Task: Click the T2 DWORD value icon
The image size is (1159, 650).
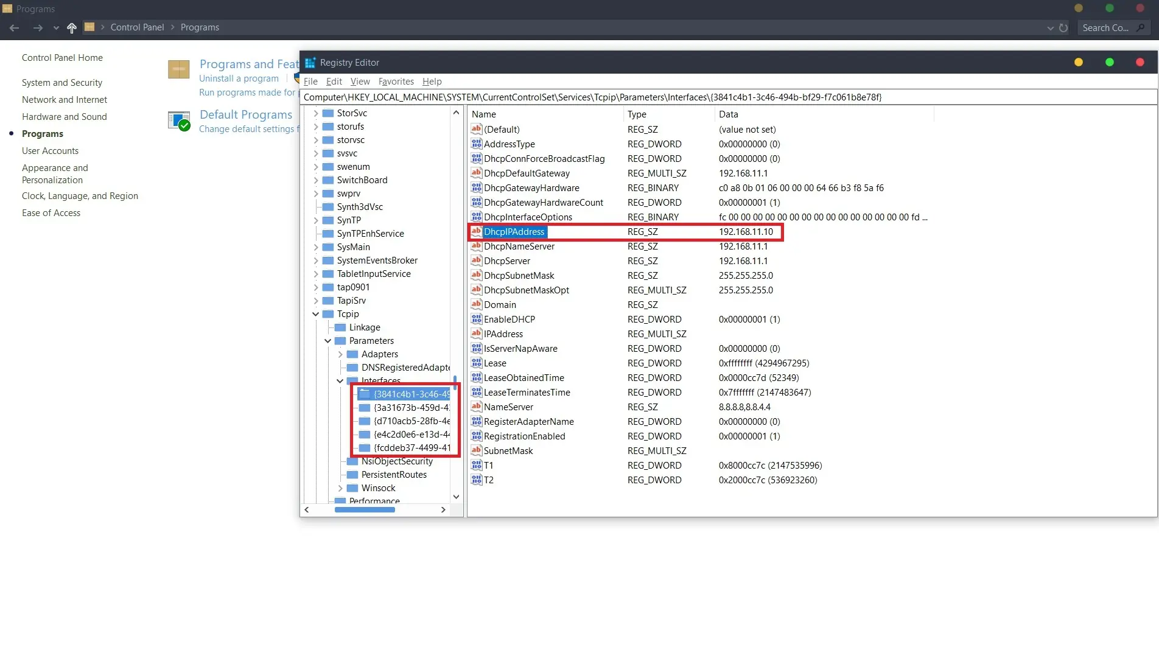Action: click(x=477, y=480)
